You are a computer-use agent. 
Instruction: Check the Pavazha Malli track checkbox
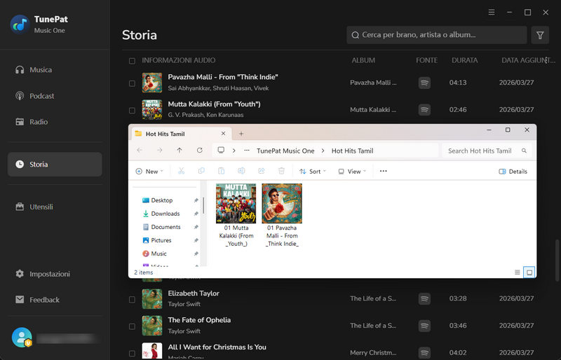click(132, 83)
